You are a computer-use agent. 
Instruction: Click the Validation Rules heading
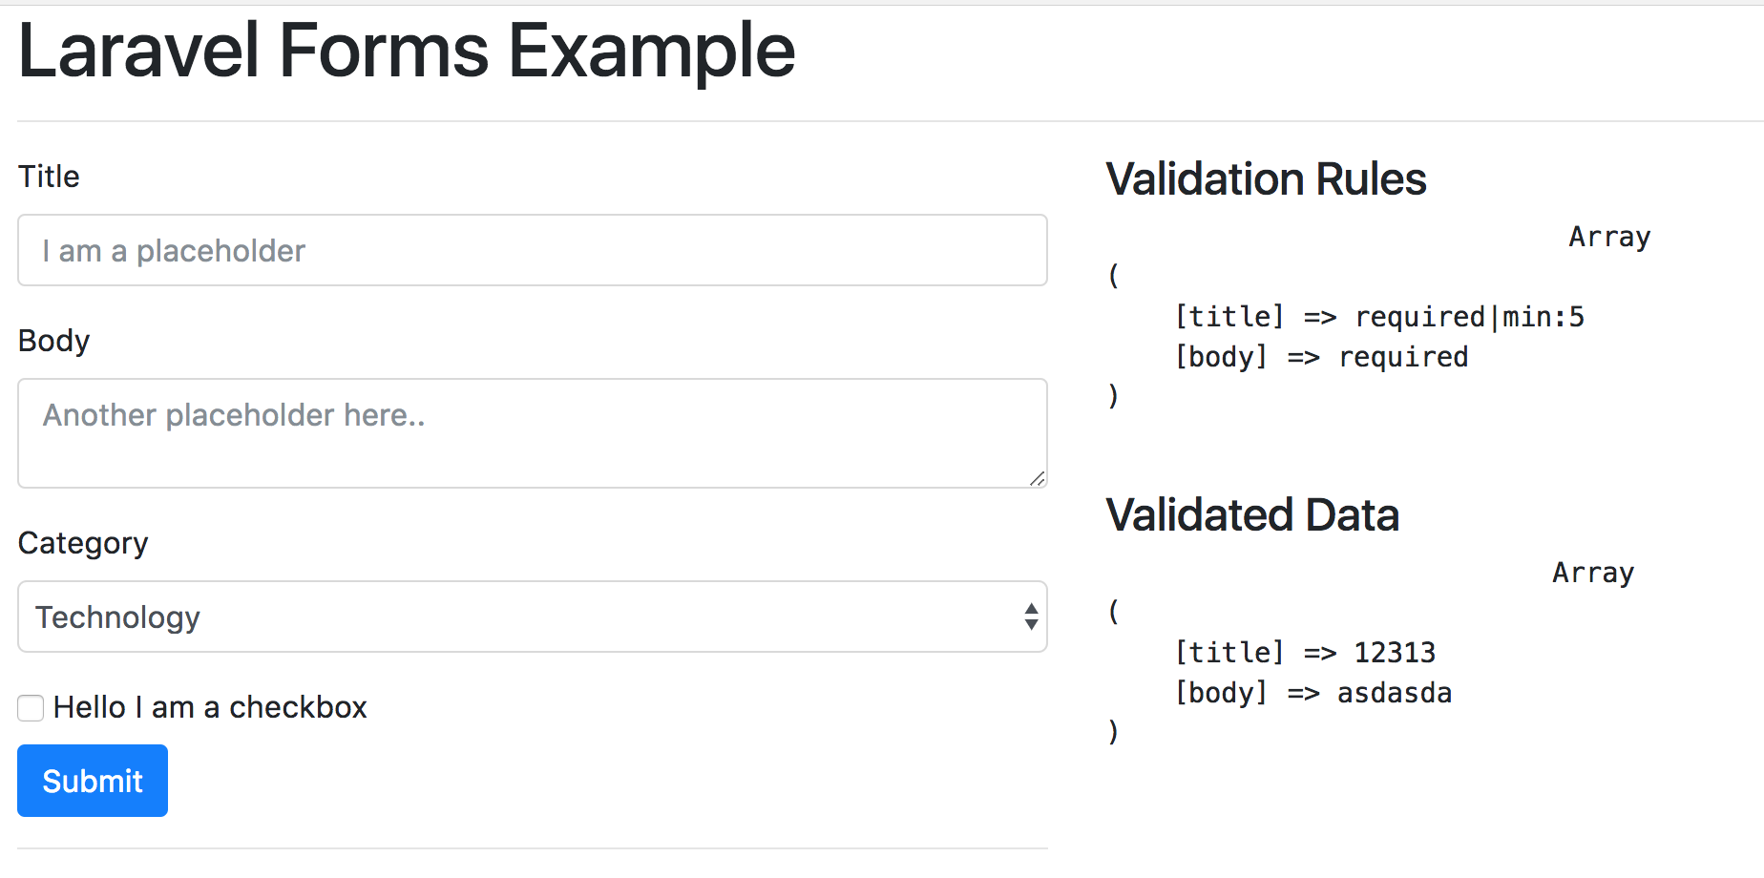pyautogui.click(x=1266, y=179)
